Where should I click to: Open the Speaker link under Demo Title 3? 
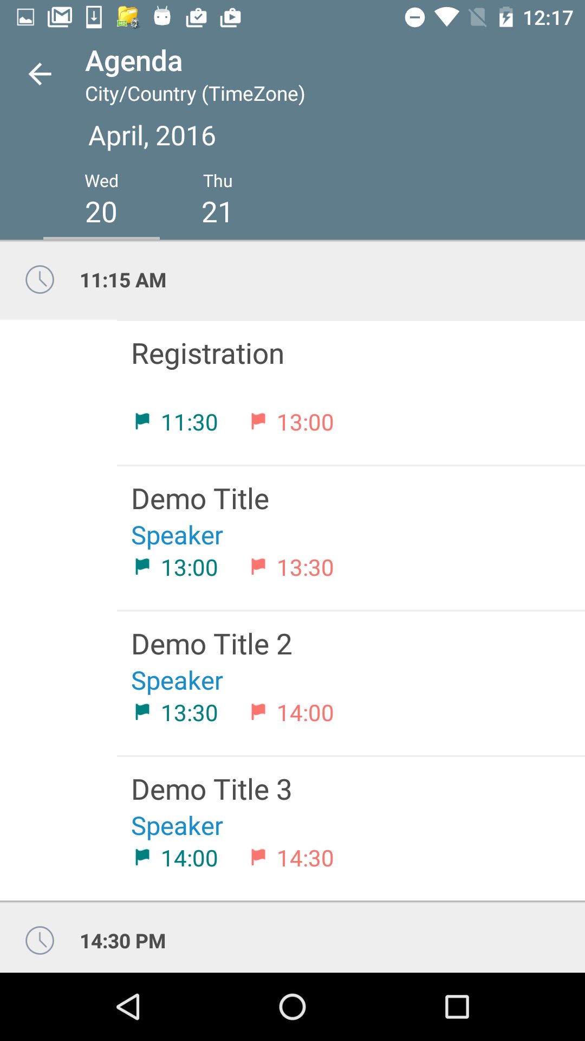[x=177, y=826]
